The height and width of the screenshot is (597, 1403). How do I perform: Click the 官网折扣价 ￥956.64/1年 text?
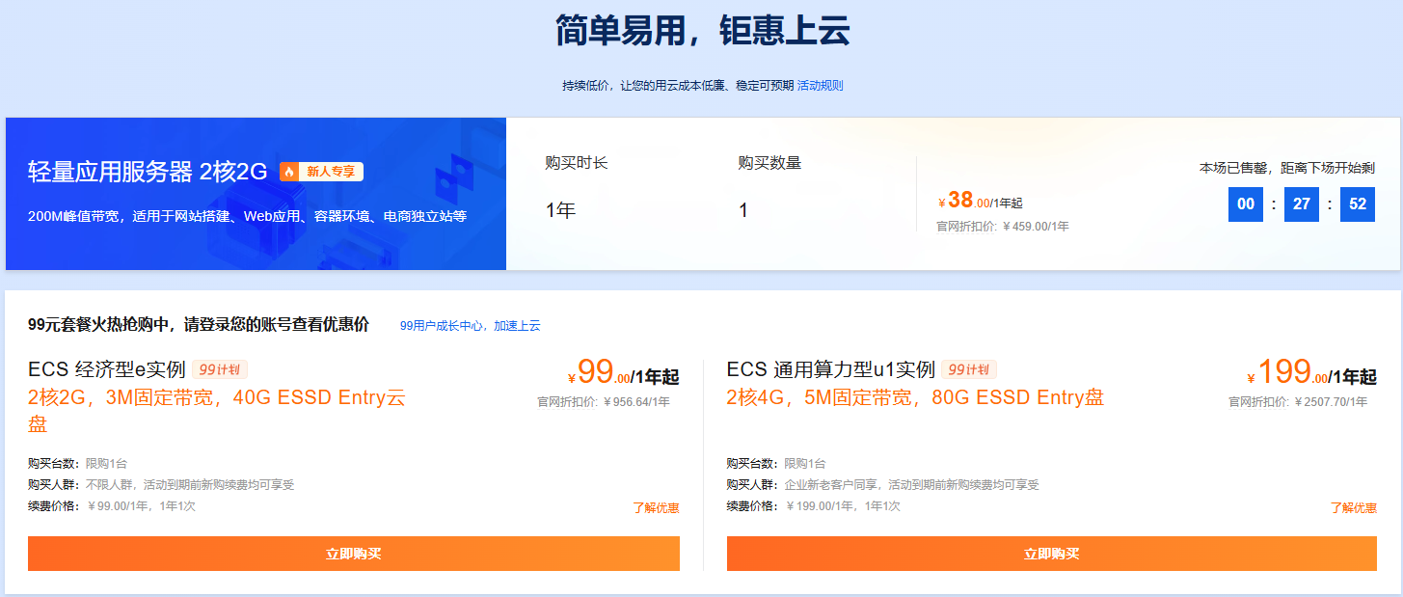point(604,402)
